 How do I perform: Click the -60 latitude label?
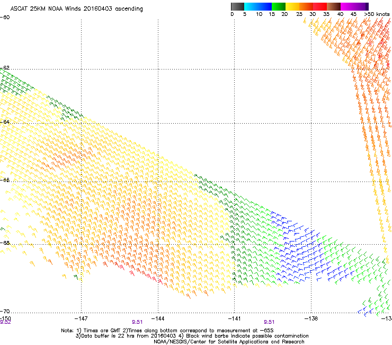click(x=5, y=18)
